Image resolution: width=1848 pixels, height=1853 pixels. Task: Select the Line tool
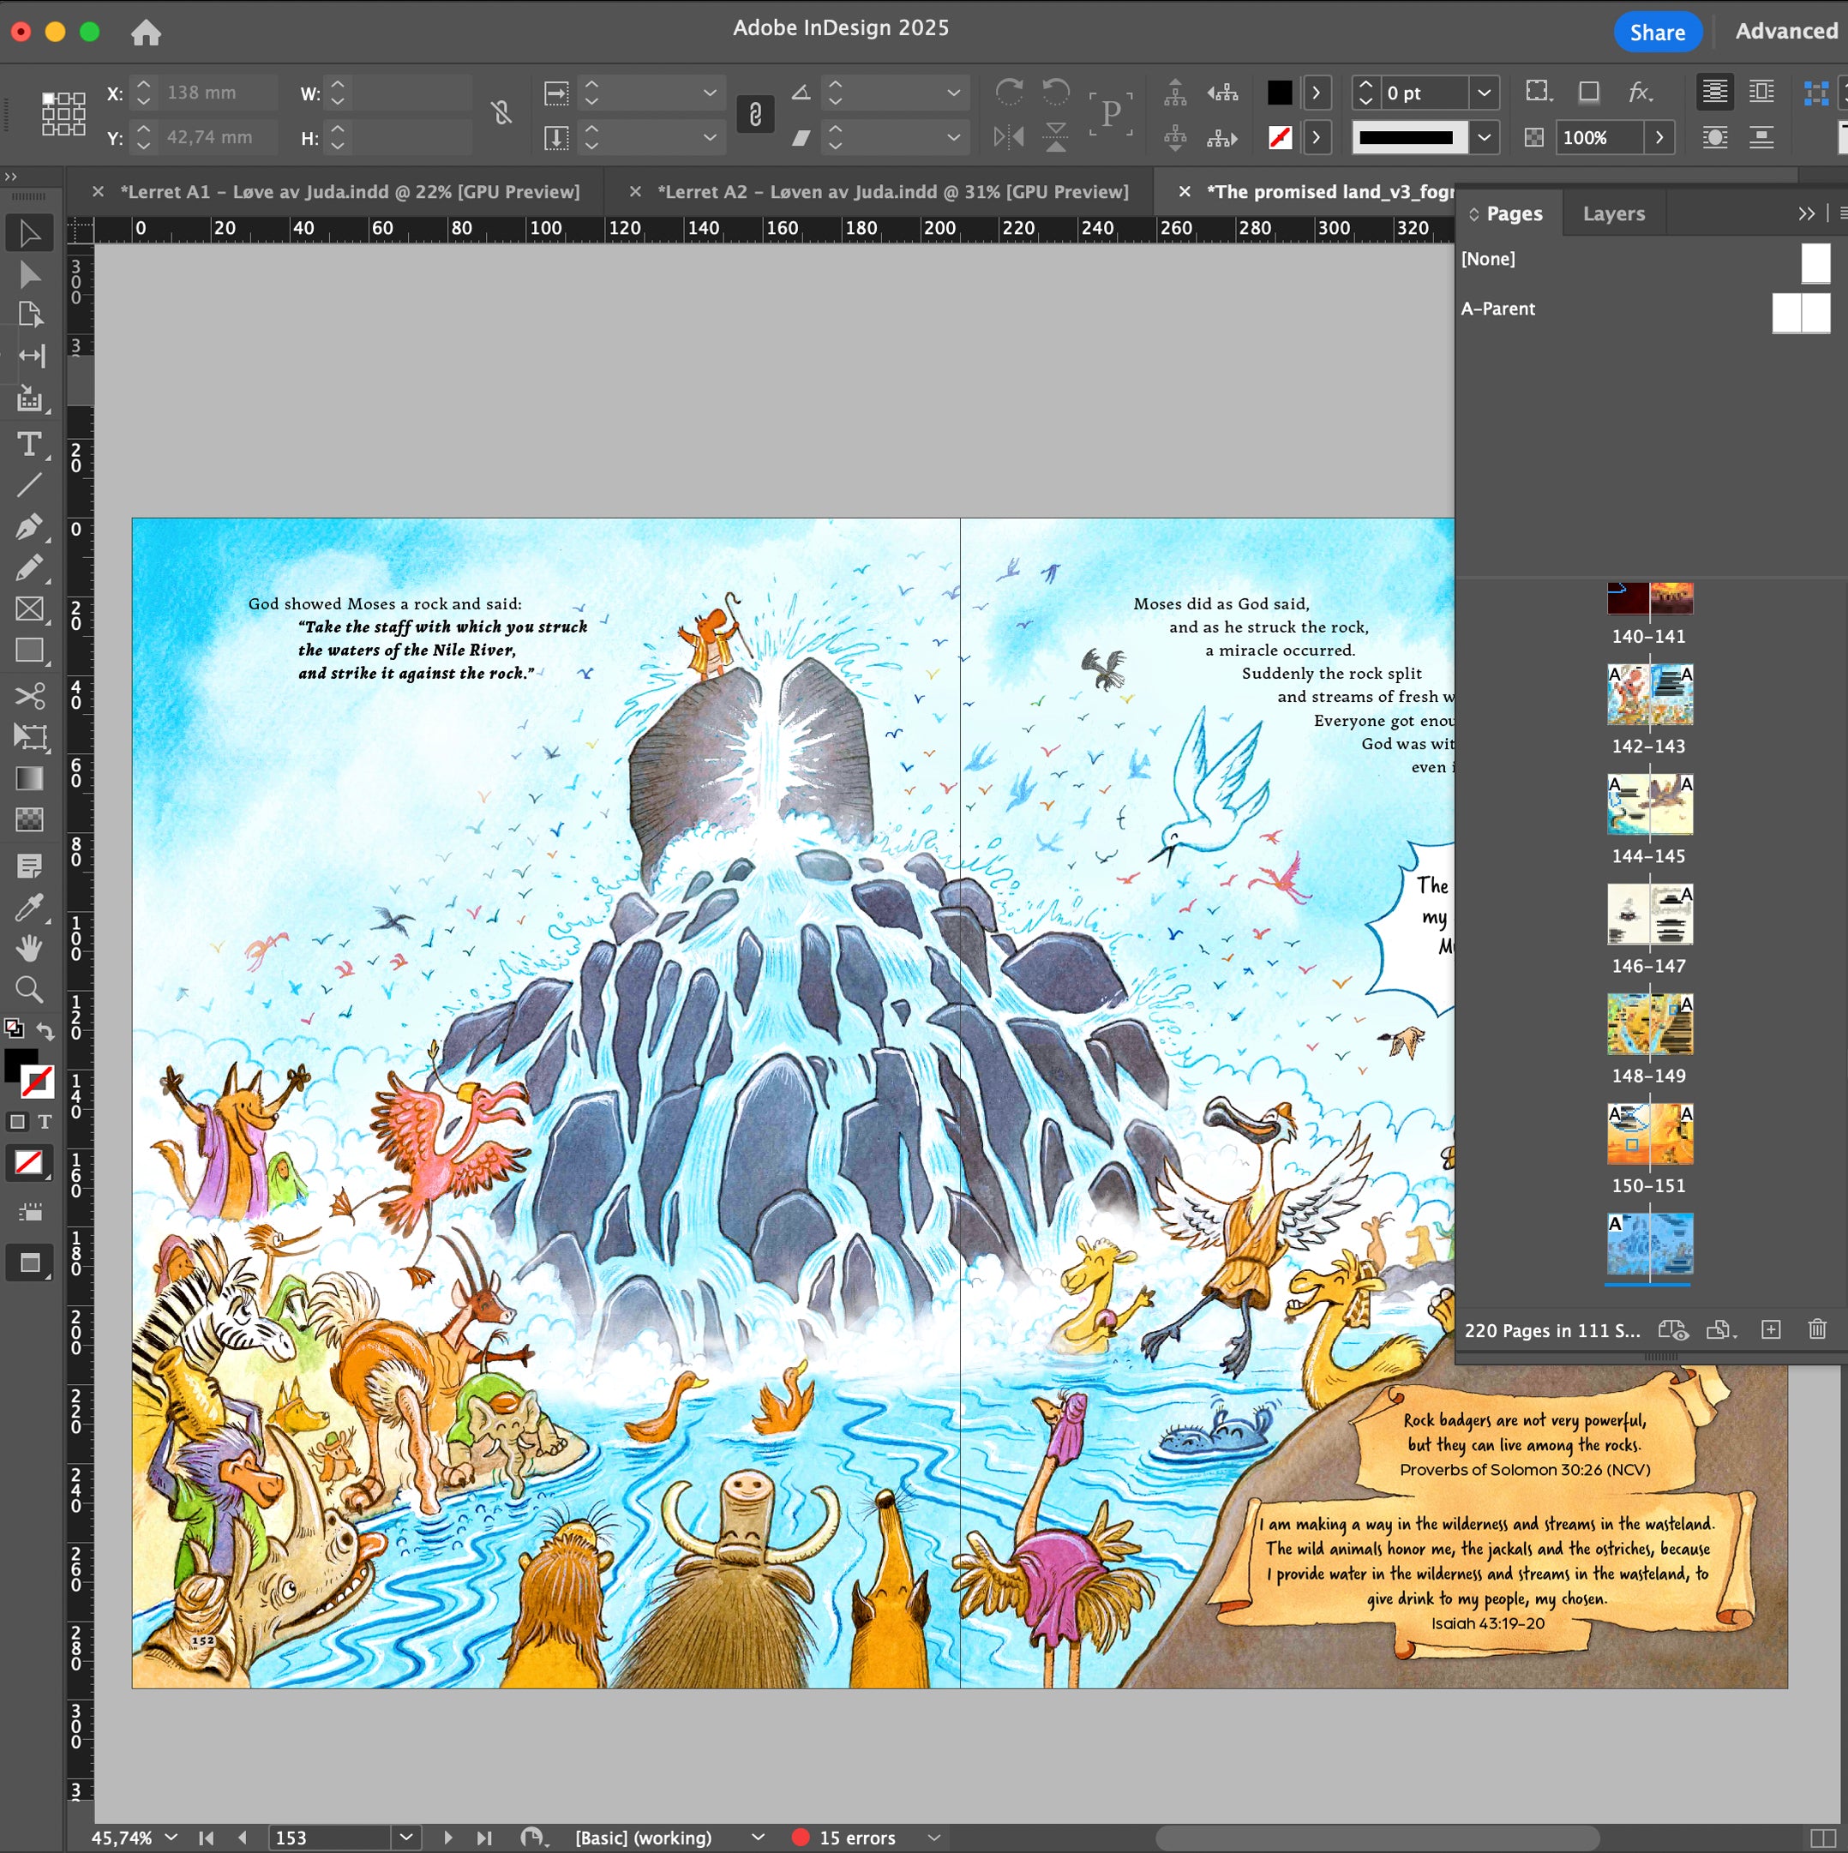[30, 485]
